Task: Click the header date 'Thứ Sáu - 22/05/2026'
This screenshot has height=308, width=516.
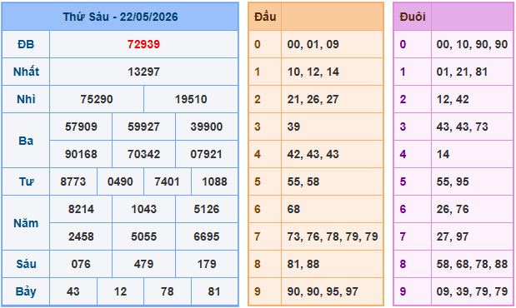Action: [x=120, y=17]
